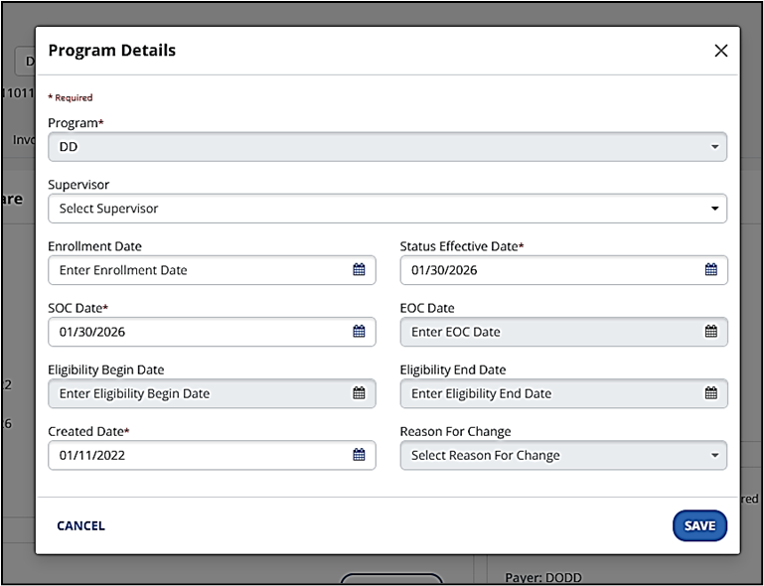
Task: Open the Select Supervisor dropdown
Action: coord(387,209)
